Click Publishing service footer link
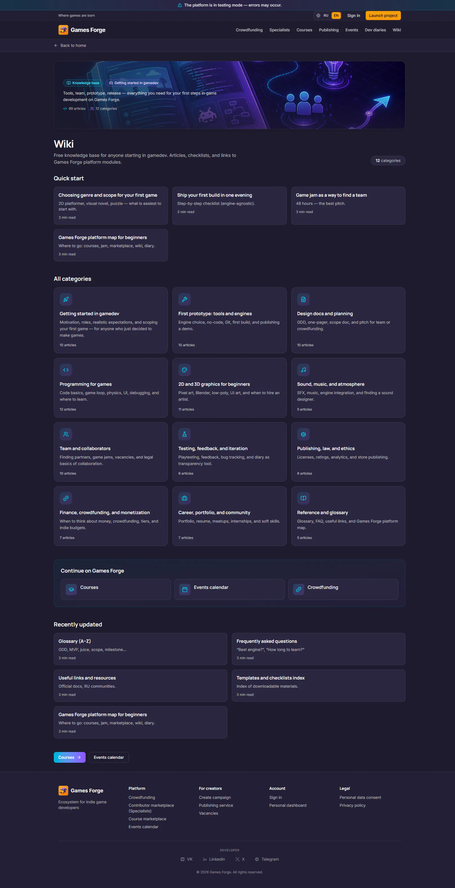Viewport: 455px width, 888px height. coord(216,805)
